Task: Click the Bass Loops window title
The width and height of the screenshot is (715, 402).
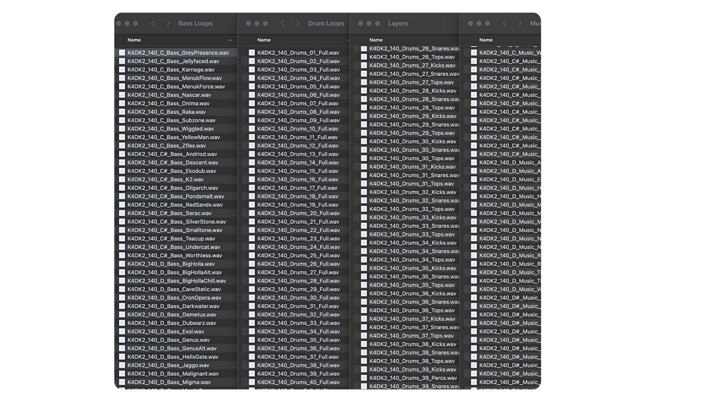Action: point(195,23)
